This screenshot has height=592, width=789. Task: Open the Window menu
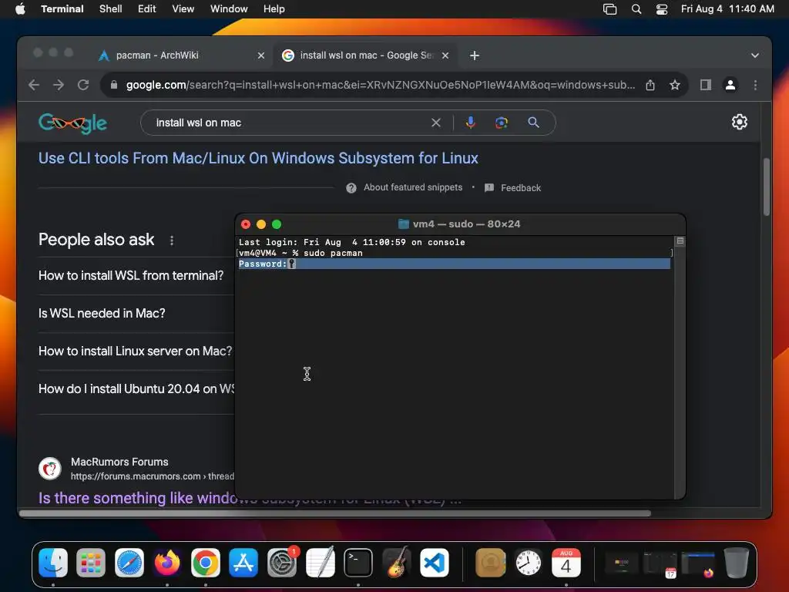click(x=229, y=9)
